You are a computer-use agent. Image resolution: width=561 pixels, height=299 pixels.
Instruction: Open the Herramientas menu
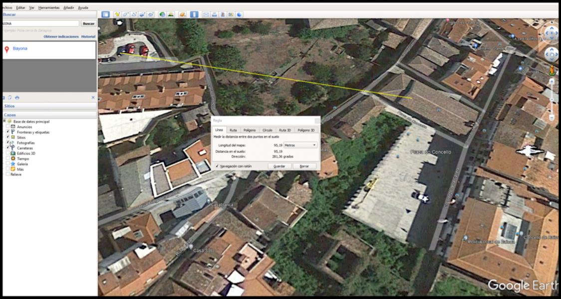[x=49, y=8]
